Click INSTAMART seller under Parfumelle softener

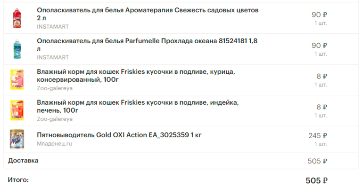point(53,57)
